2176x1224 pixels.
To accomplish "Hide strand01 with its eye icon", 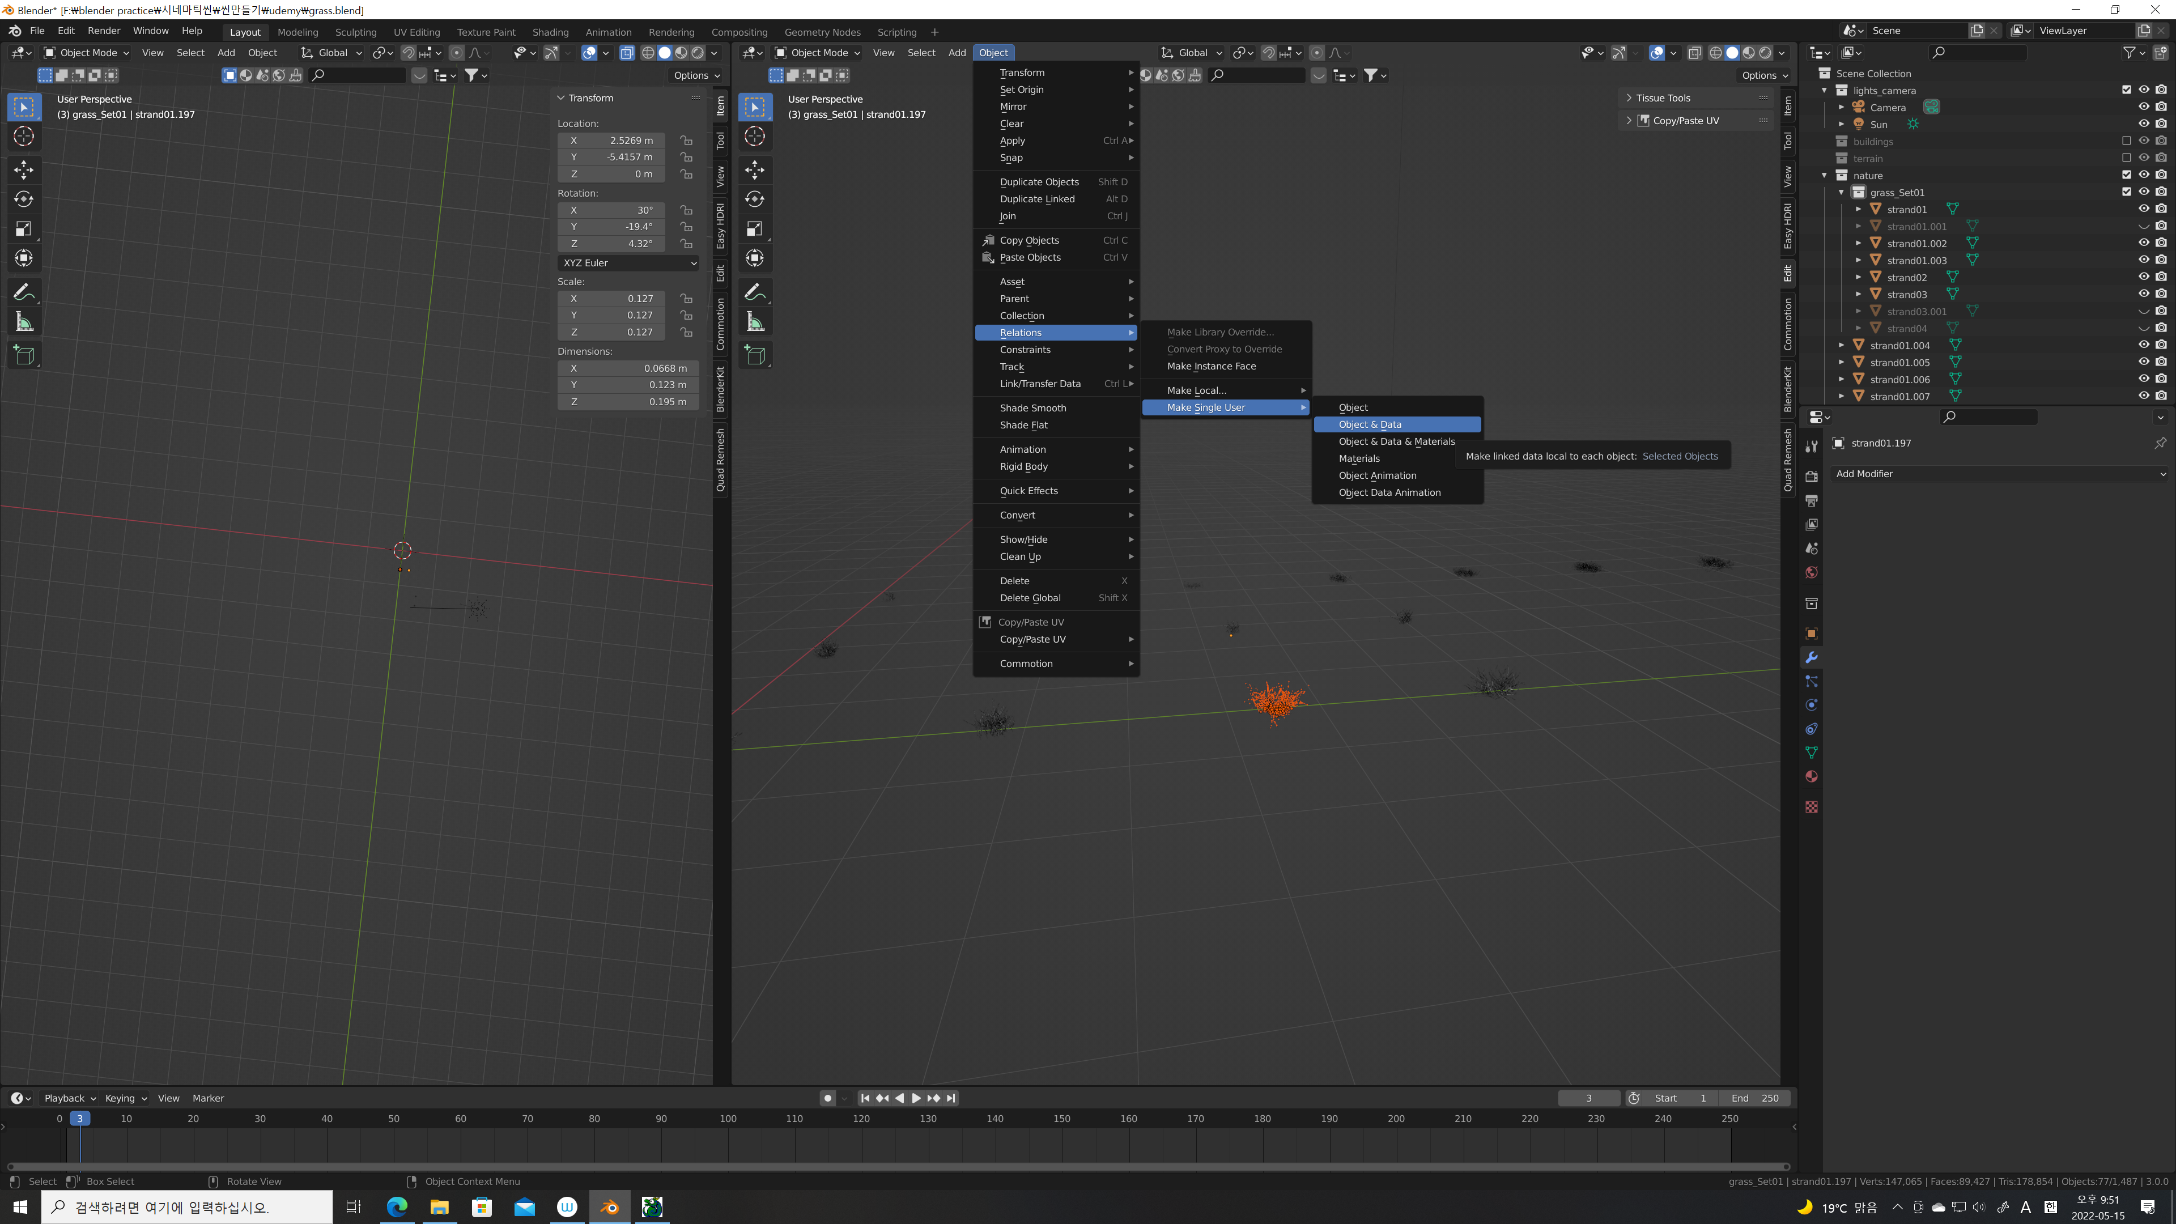I will [2143, 209].
